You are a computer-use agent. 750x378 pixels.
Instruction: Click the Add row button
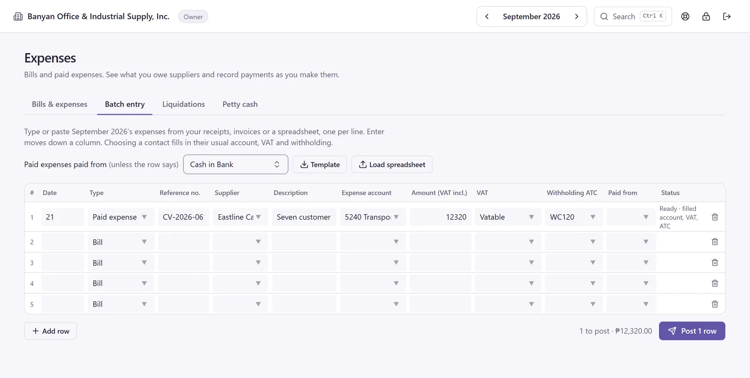tap(51, 331)
